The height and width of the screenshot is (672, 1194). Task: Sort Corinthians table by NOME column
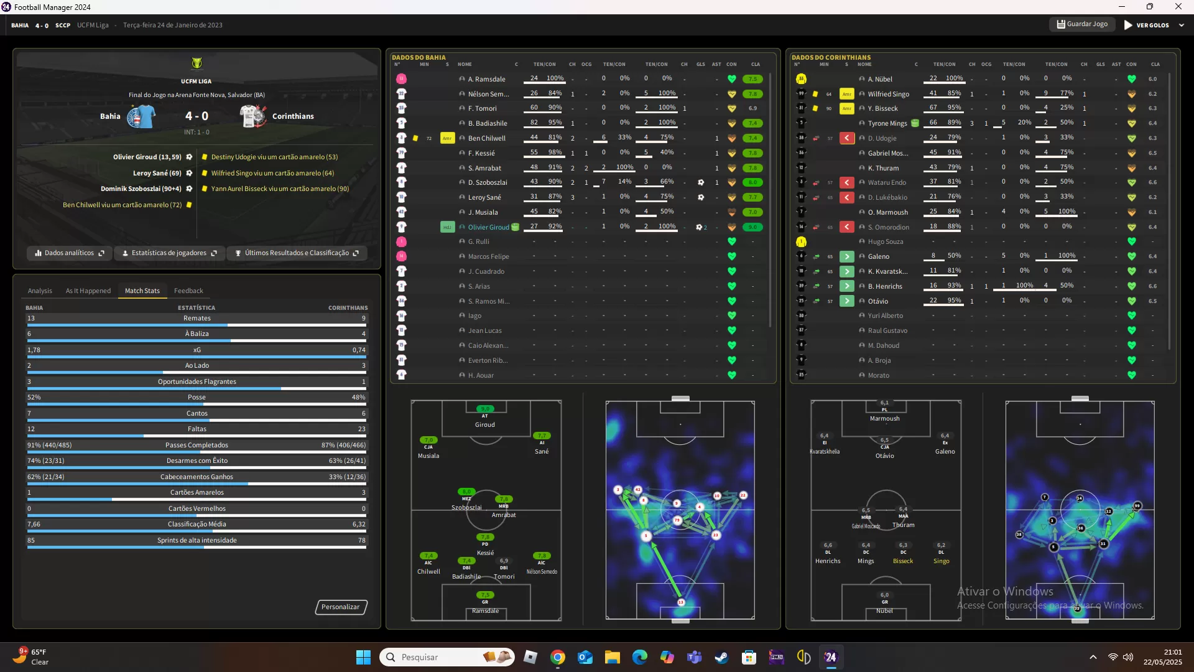click(x=864, y=64)
